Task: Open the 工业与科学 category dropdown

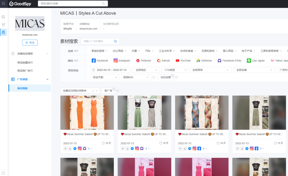Action: [x=167, y=51]
